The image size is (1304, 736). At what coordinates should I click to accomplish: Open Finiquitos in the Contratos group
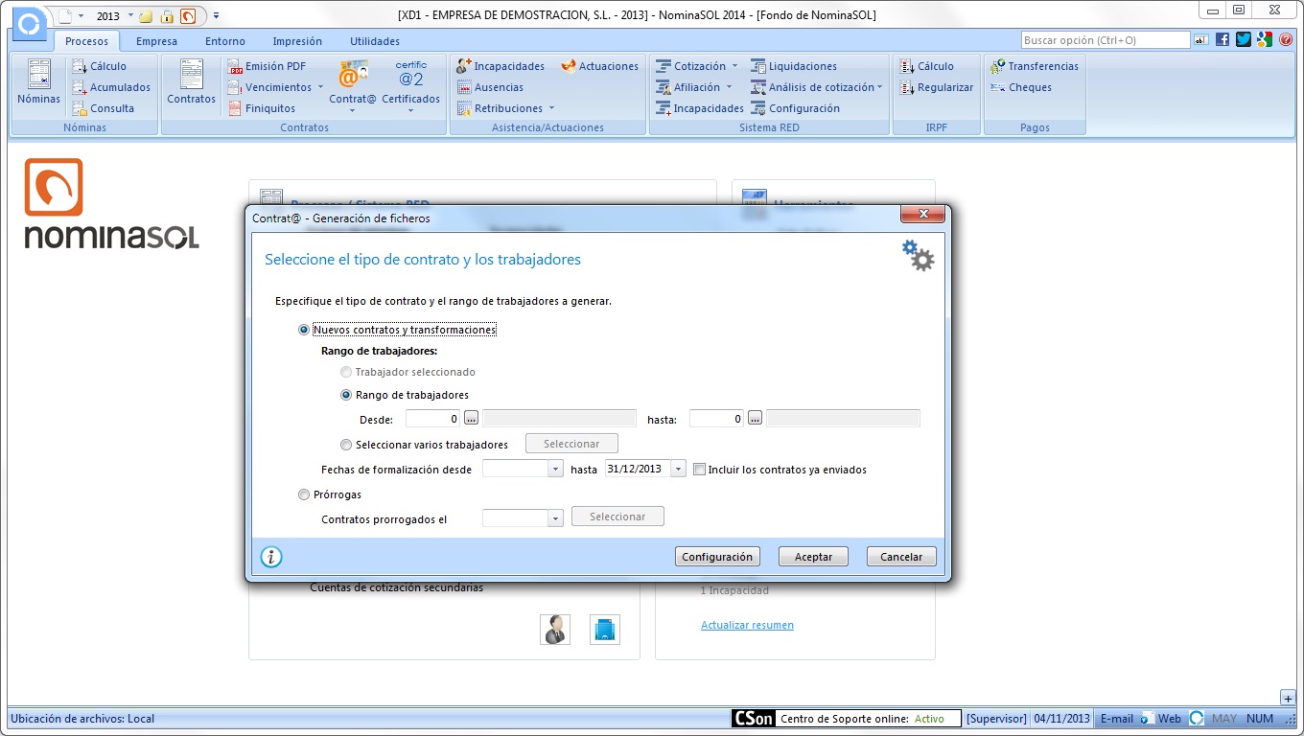pos(262,108)
